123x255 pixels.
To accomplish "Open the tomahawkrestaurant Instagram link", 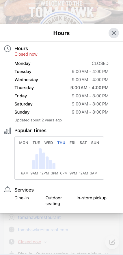I will [39, 217].
